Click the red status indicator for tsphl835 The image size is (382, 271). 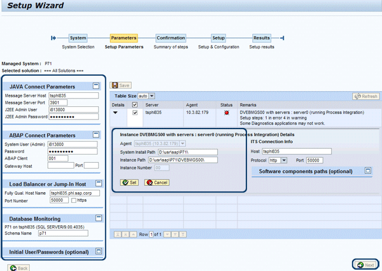point(227,113)
